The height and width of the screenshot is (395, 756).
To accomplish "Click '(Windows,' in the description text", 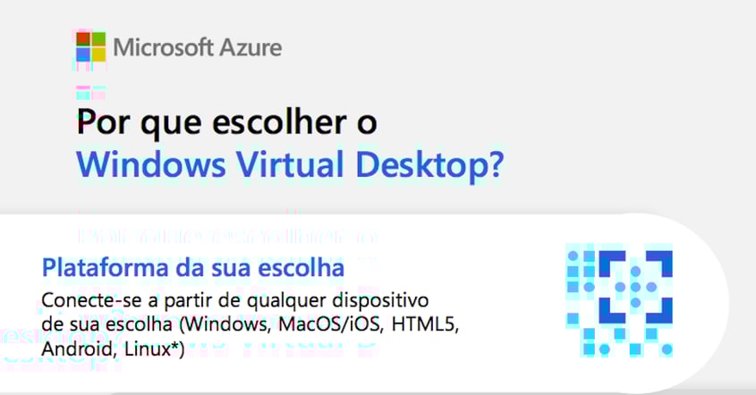I will [225, 325].
